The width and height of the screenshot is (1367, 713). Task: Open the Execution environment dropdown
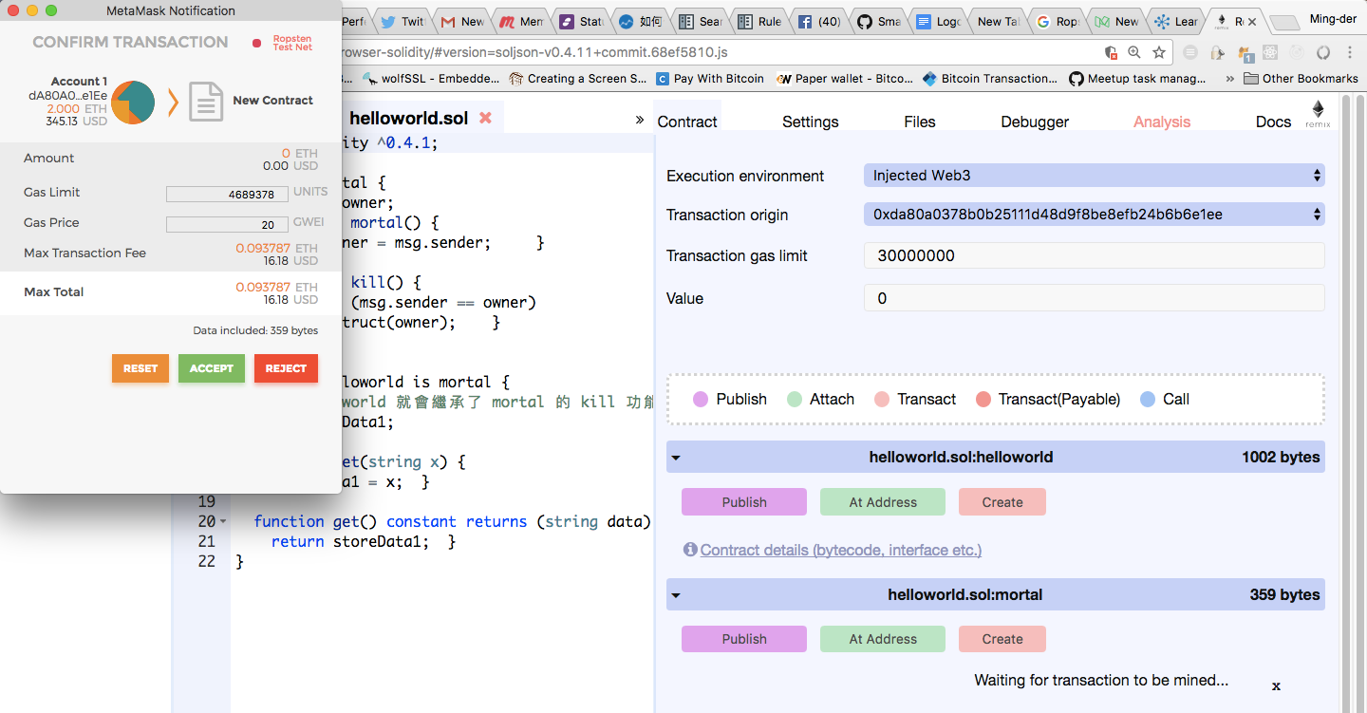tap(1094, 175)
